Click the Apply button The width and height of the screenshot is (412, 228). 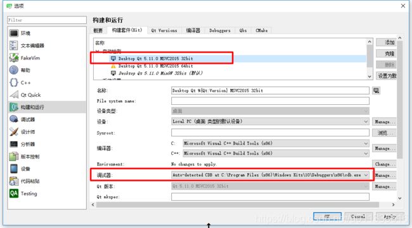[390, 217]
